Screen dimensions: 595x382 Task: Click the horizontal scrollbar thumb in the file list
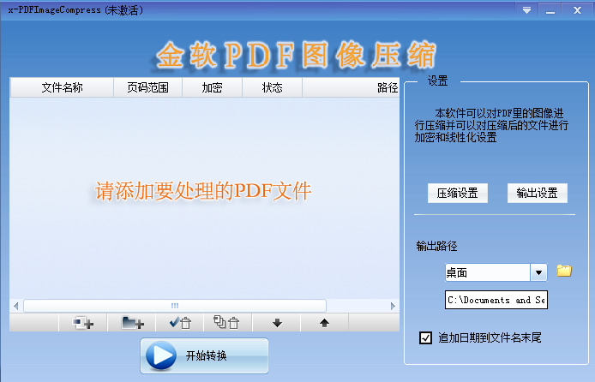coord(175,306)
